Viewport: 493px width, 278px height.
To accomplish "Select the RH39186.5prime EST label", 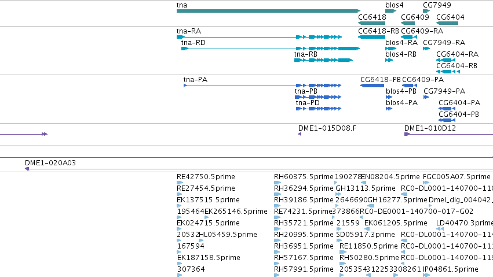I will [x=304, y=200].
